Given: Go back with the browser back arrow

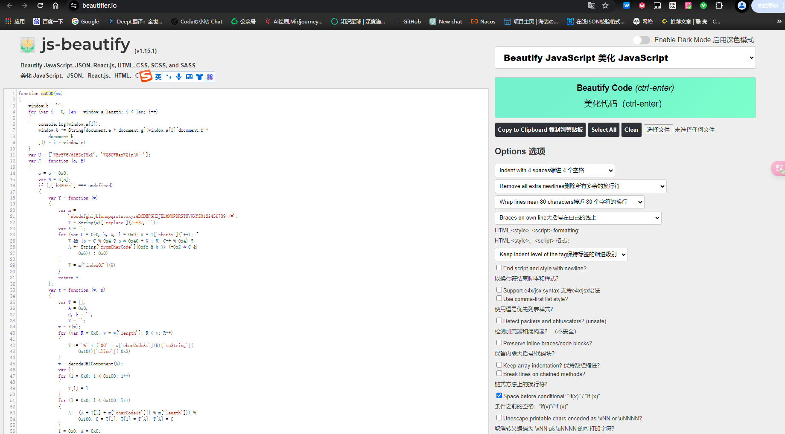Looking at the screenshot, I should point(9,6).
